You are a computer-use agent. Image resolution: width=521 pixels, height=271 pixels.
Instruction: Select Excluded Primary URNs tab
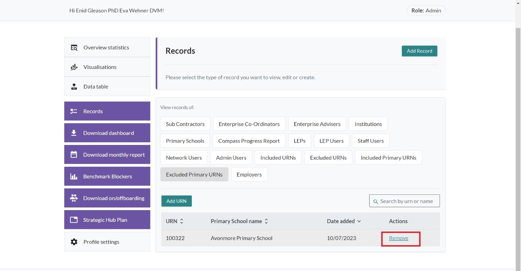(x=194, y=175)
